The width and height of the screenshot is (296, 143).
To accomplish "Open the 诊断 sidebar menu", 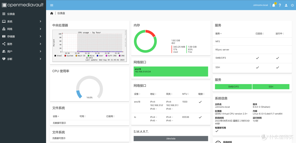I will pyautogui.click(x=23, y=59).
